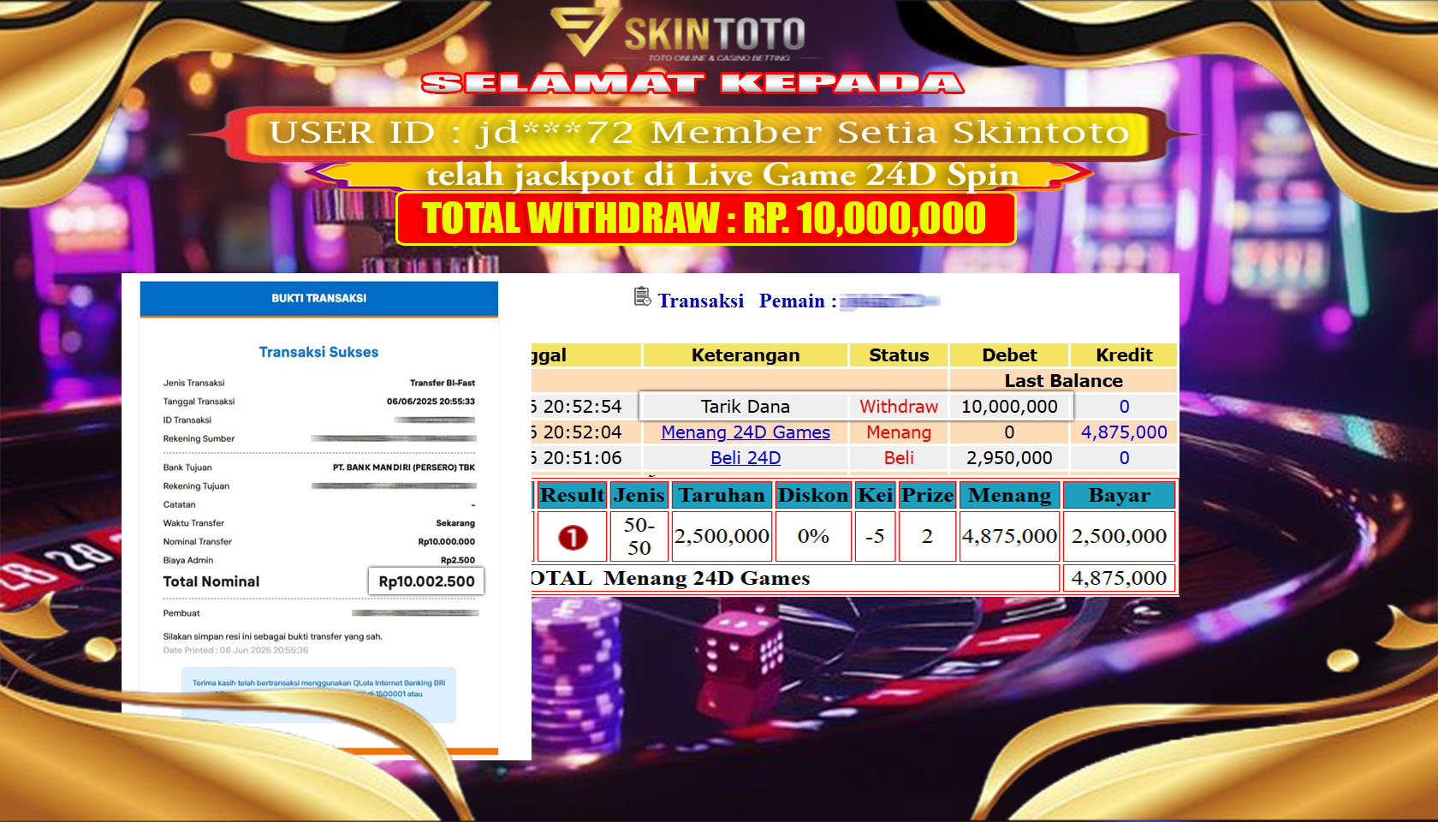Screen dimensions: 1438x822
Task: Click the 'Bayar' column header
Action: tap(1119, 495)
